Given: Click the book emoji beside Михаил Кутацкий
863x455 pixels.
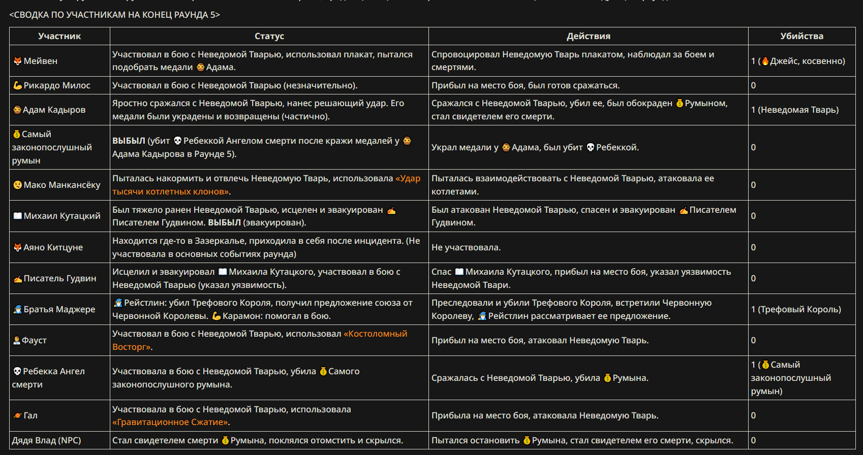Looking at the screenshot, I should click(x=17, y=216).
